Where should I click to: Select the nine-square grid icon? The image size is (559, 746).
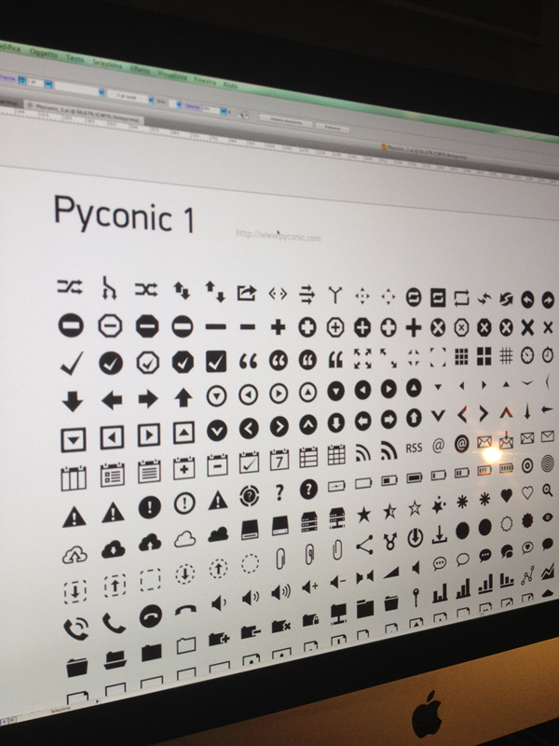[461, 357]
